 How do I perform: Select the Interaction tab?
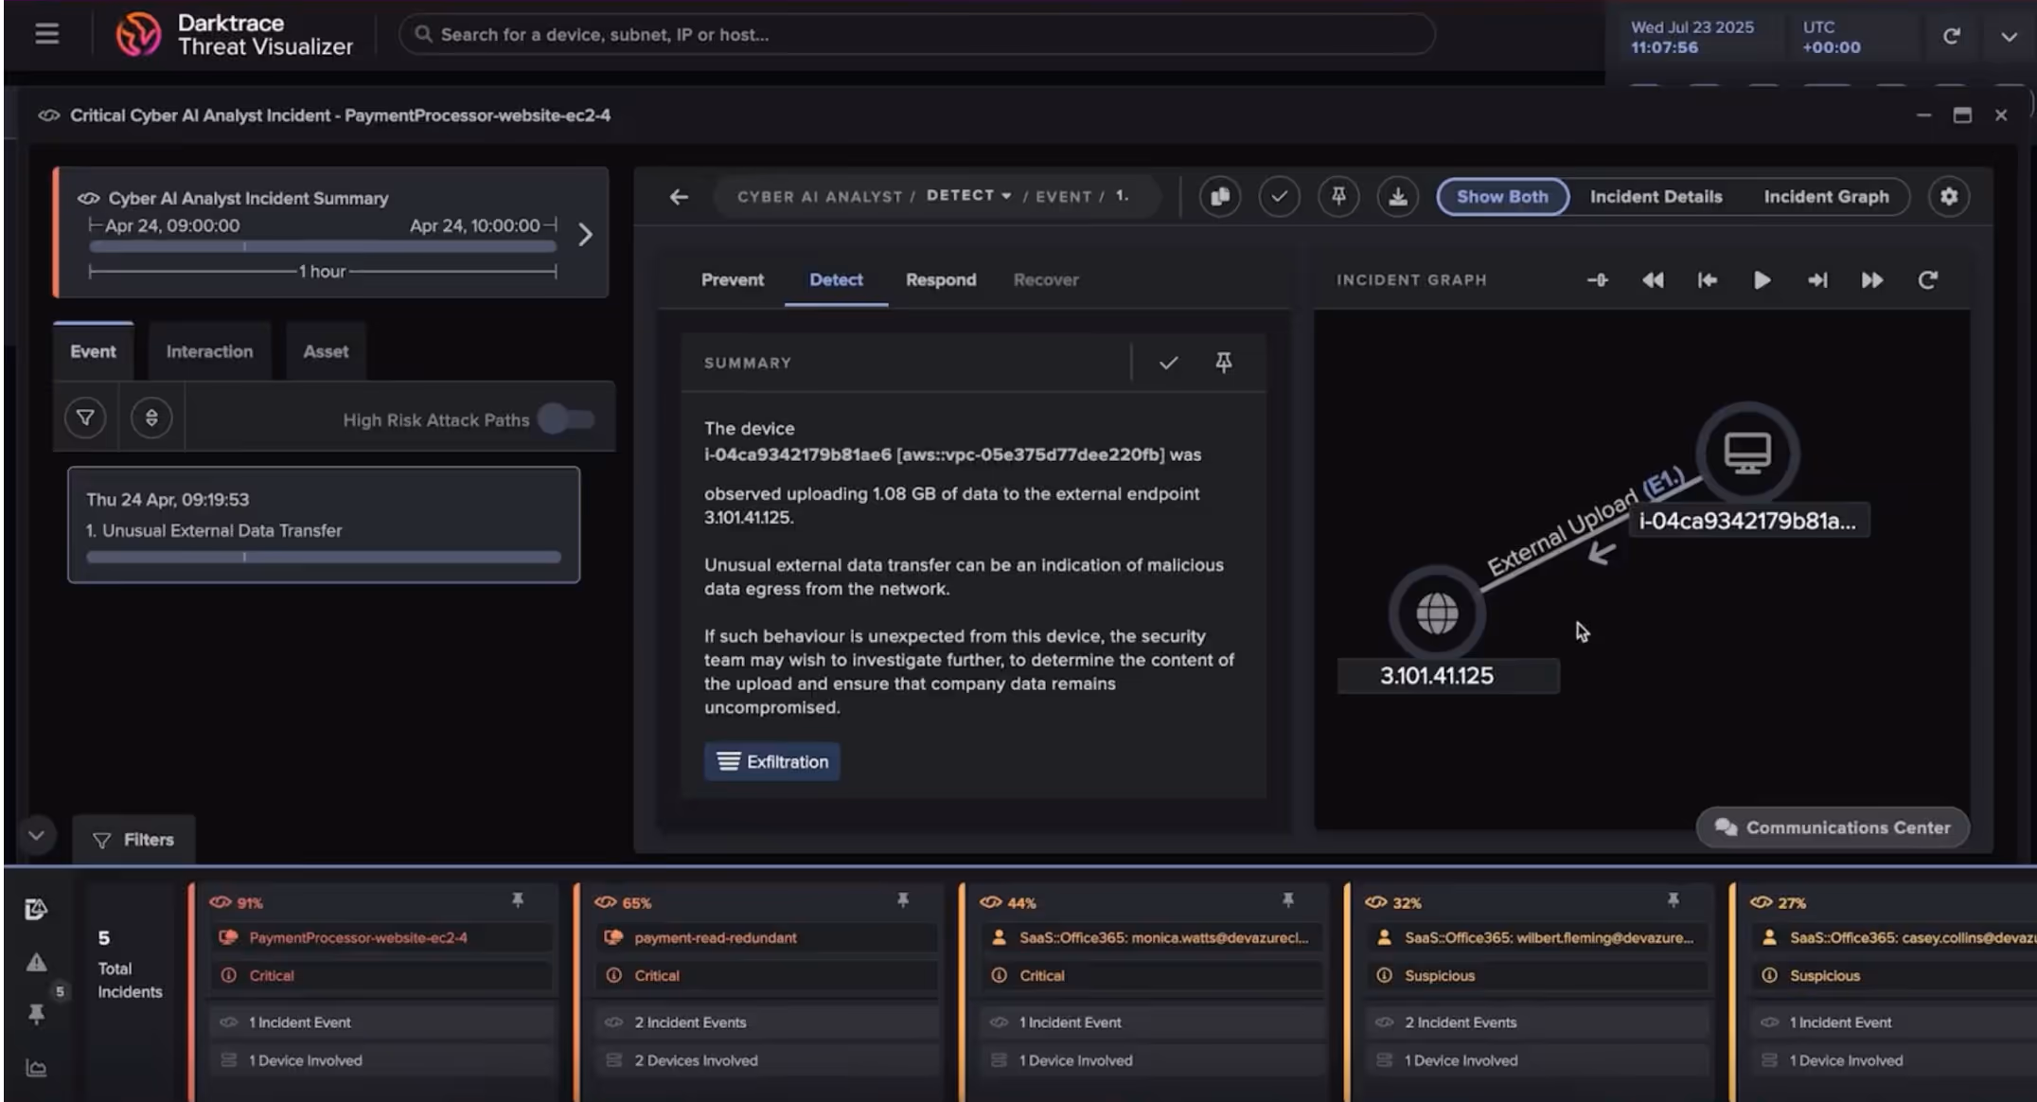(x=209, y=351)
